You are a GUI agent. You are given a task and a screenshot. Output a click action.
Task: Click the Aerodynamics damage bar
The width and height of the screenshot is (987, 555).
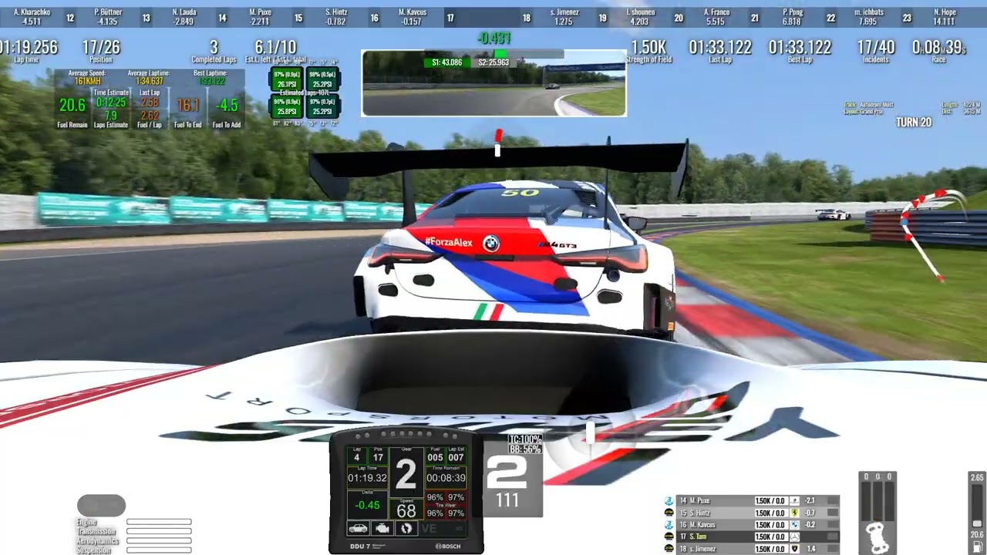click(159, 541)
